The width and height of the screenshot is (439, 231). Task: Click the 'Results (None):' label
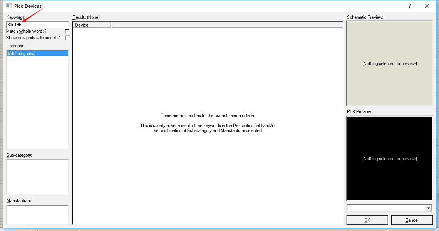pyautogui.click(x=86, y=17)
